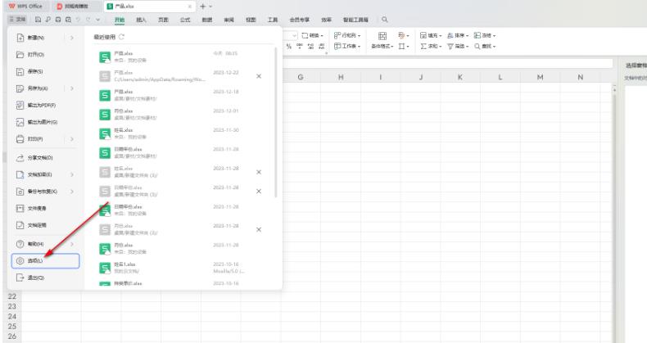Image resolution: width=647 pixels, height=343 pixels.
Task: Switch to the 插入 ribbon tab
Action: tap(141, 20)
